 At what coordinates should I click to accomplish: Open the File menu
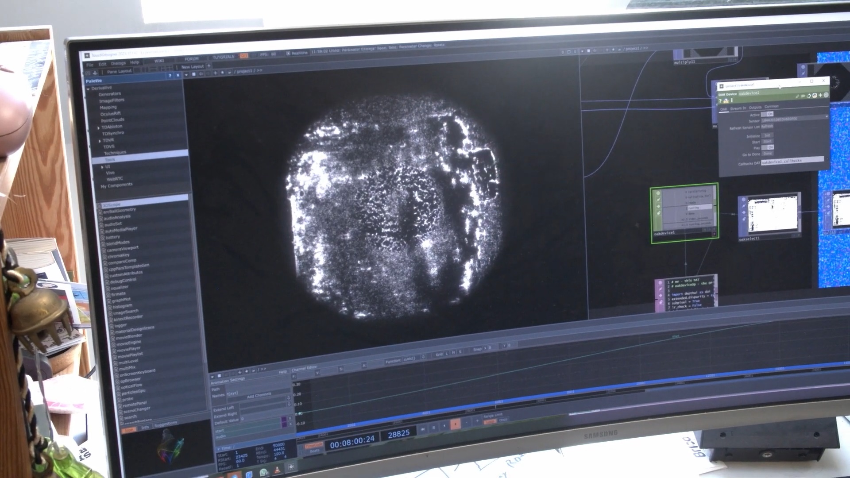[90, 65]
